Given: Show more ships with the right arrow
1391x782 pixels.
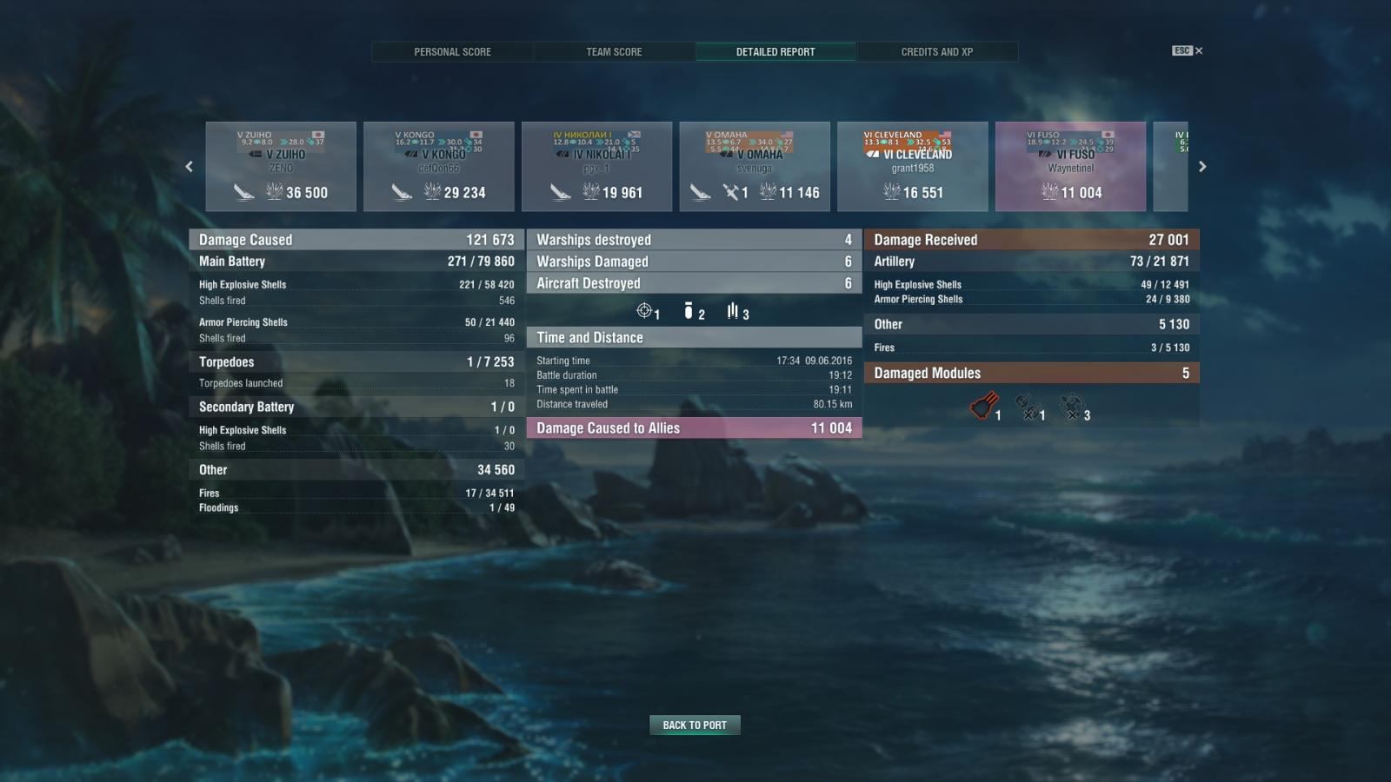Looking at the screenshot, I should [x=1202, y=166].
